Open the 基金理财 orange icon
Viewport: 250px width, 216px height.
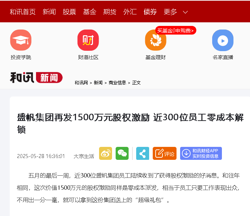tap(155, 41)
